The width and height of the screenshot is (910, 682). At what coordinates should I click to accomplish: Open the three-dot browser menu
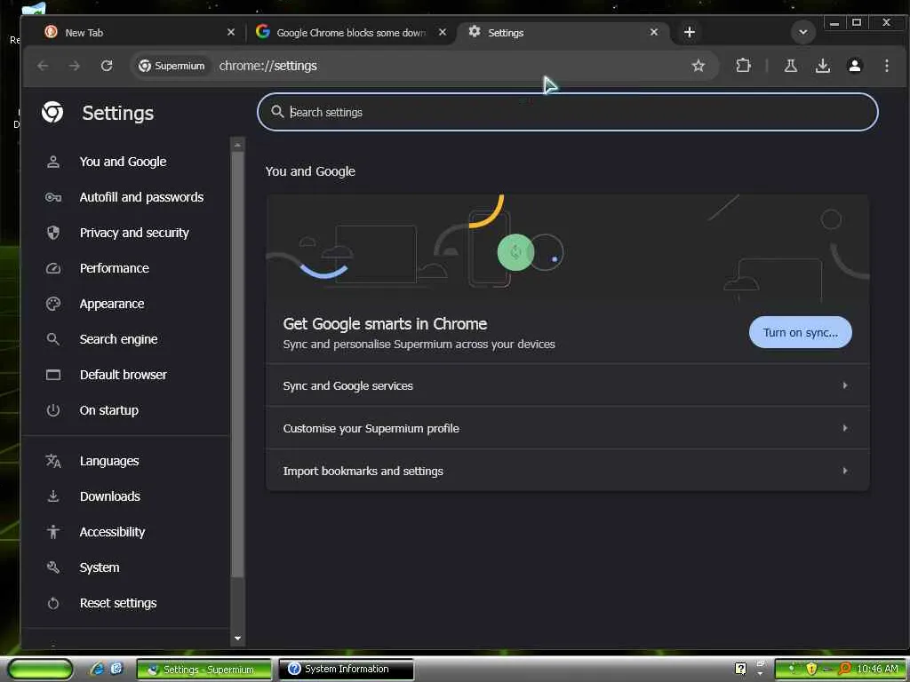click(x=886, y=66)
